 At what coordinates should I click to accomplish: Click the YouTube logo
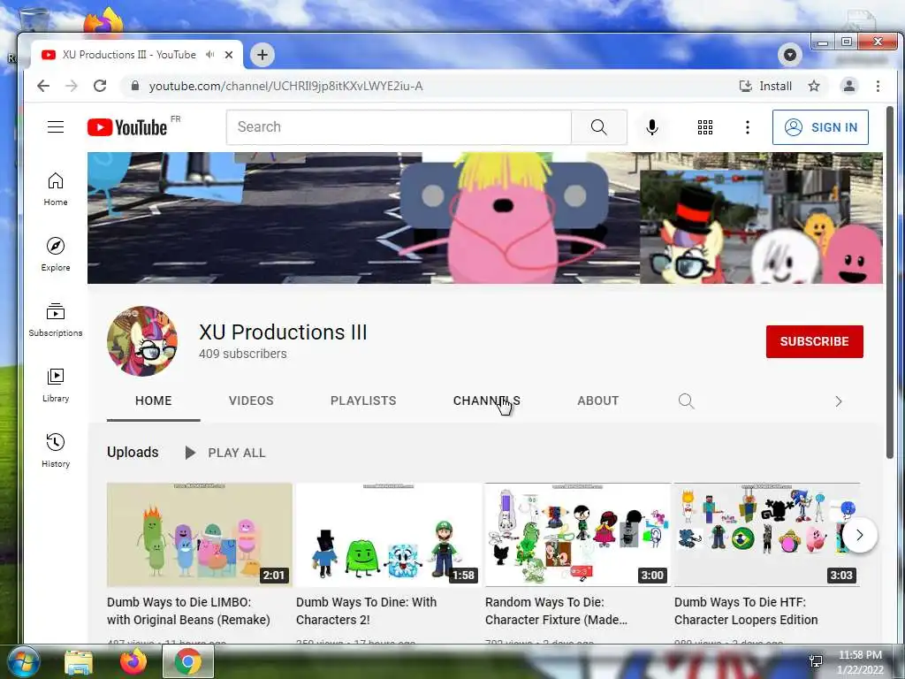click(127, 127)
